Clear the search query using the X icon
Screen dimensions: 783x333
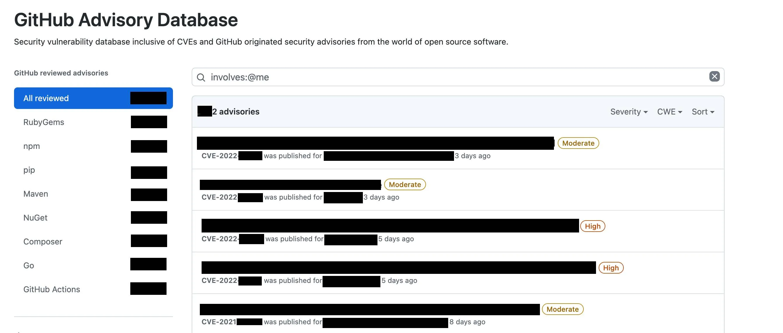click(714, 77)
